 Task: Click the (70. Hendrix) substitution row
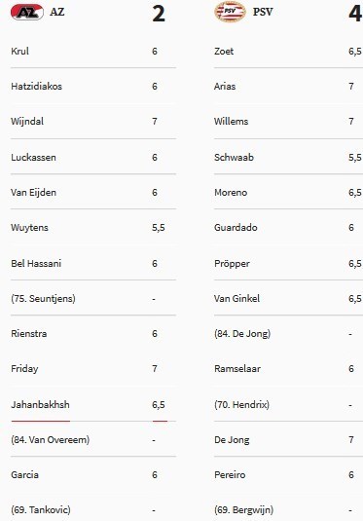pyautogui.click(x=288, y=405)
